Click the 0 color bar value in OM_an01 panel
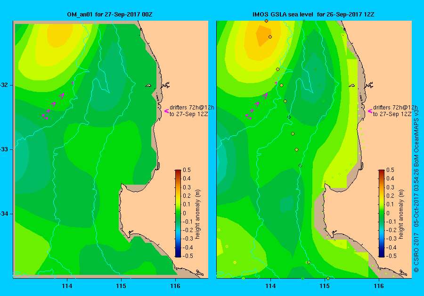Screen dimensions: 424x296 pyautogui.click(x=185, y=213)
